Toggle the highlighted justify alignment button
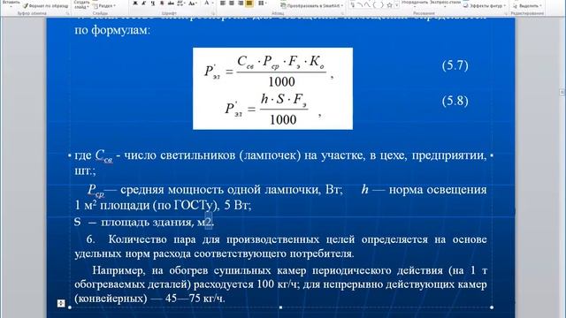 (x=249, y=4)
